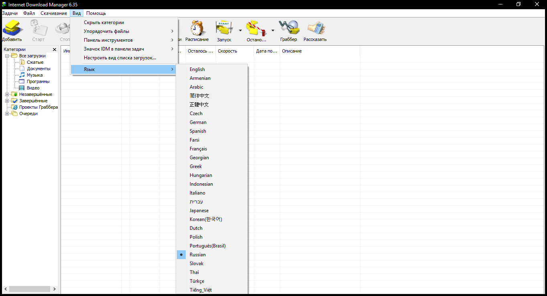Close the Категории panel with X
Viewport: 547px width, 296px height.
[55, 49]
